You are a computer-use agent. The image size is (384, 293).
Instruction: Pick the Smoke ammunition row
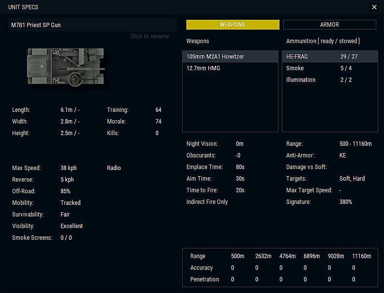point(329,68)
